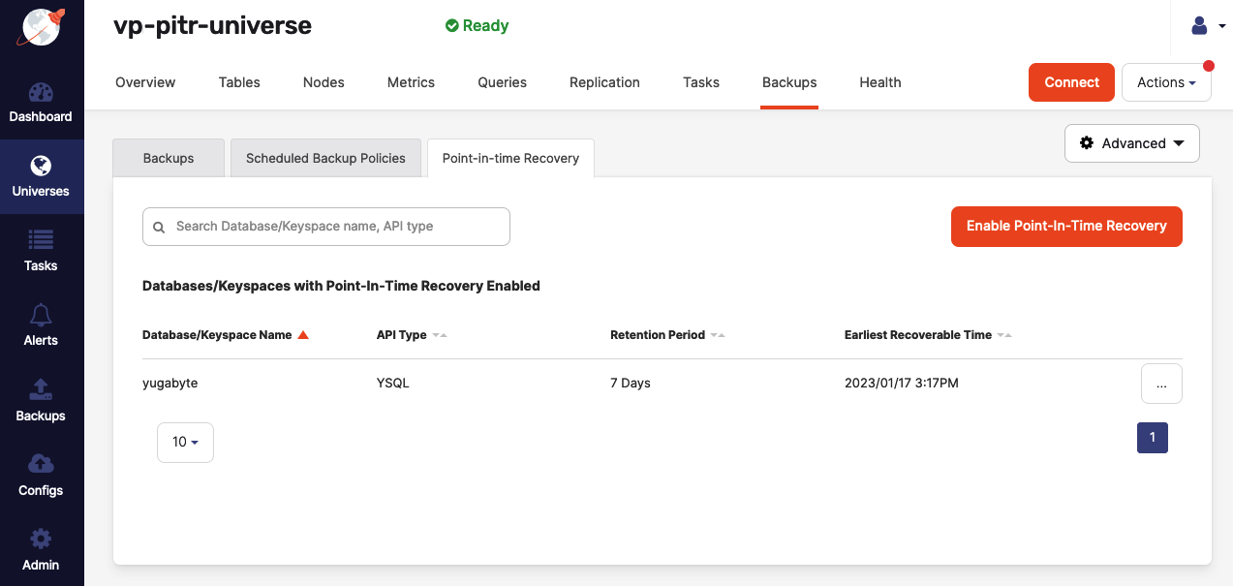Click Enable Point-In-Time Recovery button
The width and height of the screenshot is (1233, 586).
tap(1066, 227)
